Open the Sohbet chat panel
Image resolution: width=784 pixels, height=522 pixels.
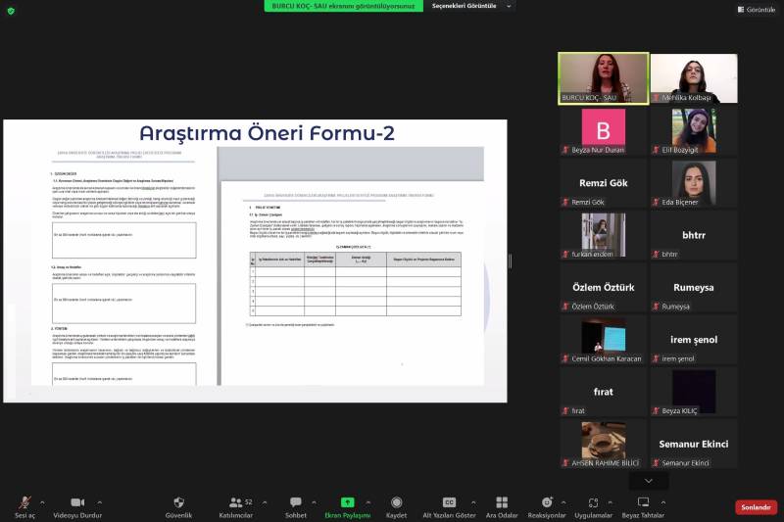point(295,503)
